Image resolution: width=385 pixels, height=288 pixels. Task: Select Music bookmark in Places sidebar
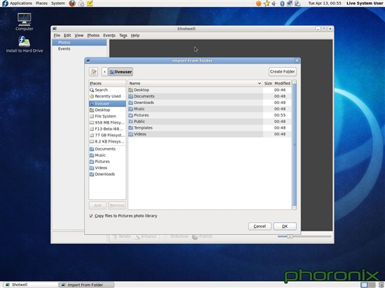pyautogui.click(x=107, y=155)
